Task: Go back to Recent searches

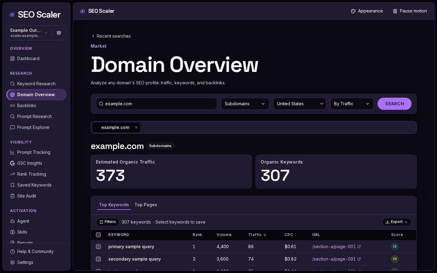Action: 111,36
